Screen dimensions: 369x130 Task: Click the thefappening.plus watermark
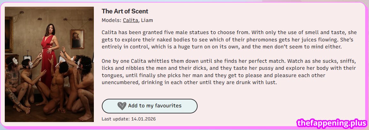point(331,123)
